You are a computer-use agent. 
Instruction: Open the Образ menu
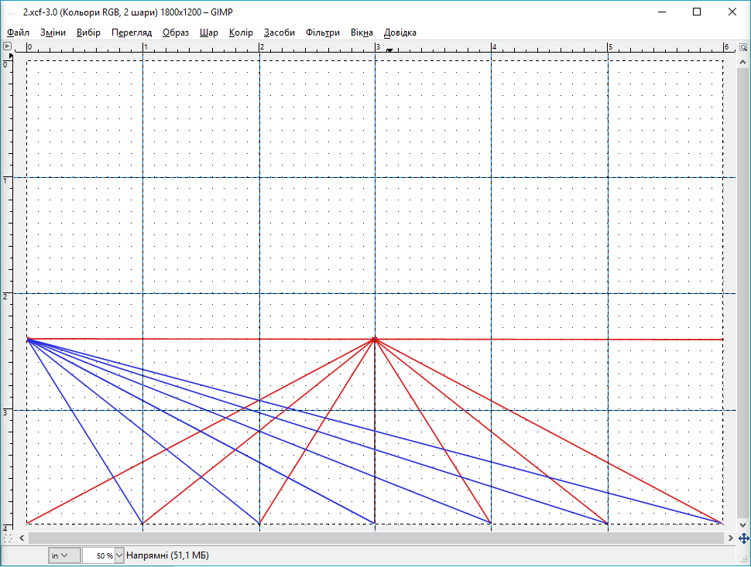176,32
